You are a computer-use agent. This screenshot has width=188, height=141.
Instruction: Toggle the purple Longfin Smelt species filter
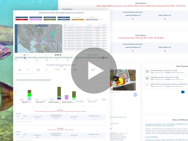[x=35, y=20]
